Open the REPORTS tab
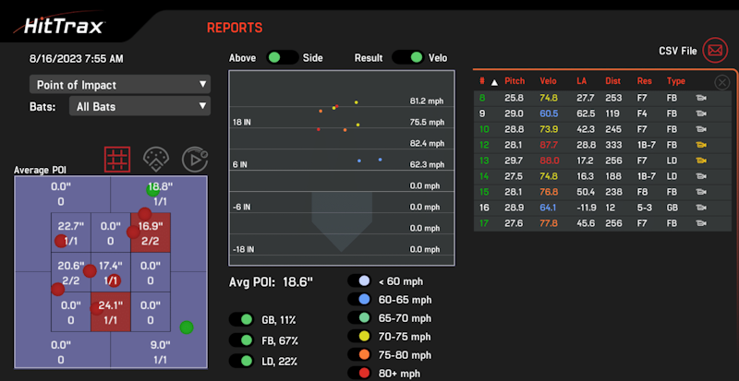Image resolution: width=739 pixels, height=381 pixels. pos(234,29)
